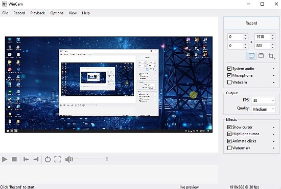Select full screen capture mode icon
Viewport: 281px width, 189px height.
[251, 56]
